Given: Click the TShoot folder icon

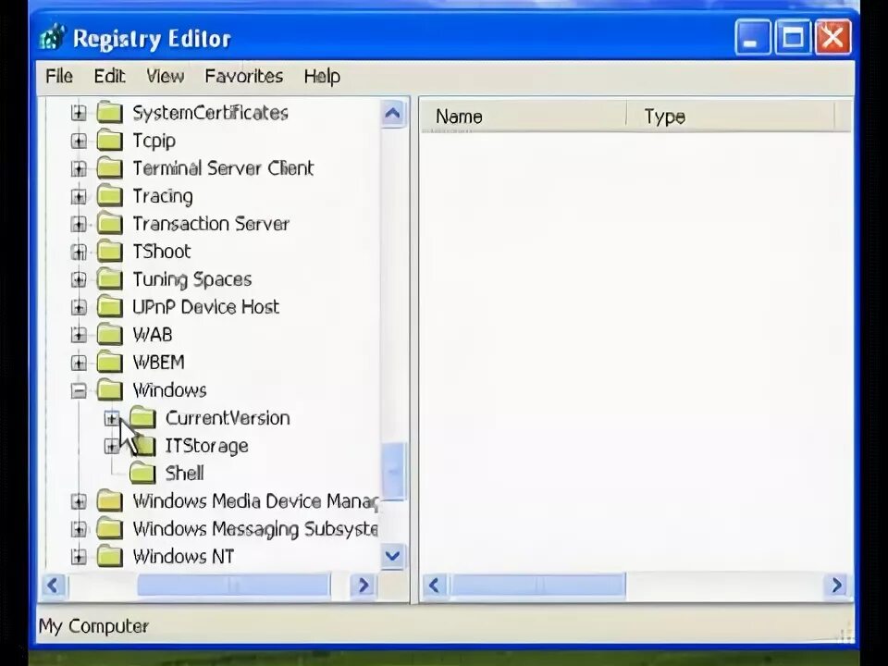Looking at the screenshot, I should click(x=110, y=252).
